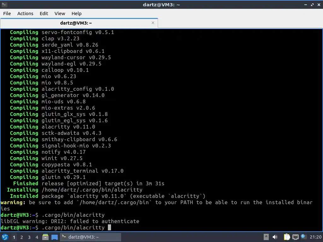Click the line 'Compiling mio-uds v0.6.8'
This screenshot has width=323, height=242.
(48, 101)
